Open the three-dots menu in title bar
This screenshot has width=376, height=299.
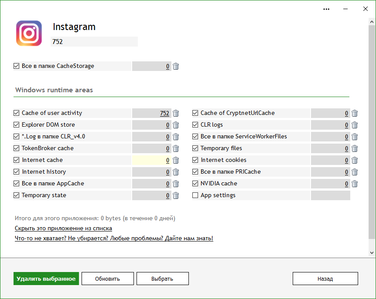click(x=326, y=9)
